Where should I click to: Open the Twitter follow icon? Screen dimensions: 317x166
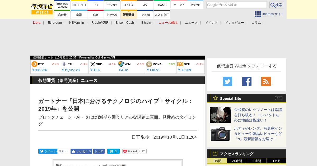pos(227,81)
